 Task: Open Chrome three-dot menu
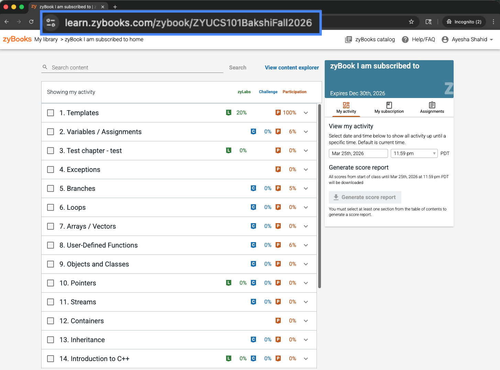(x=493, y=22)
